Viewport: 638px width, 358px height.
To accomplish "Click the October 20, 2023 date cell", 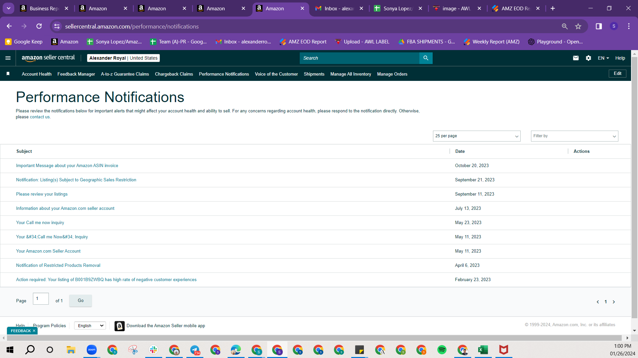I will [472, 166].
